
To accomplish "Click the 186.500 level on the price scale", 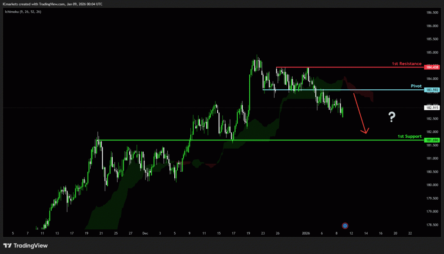I will 432,13.
